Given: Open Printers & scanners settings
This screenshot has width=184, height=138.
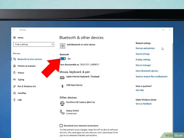Looking at the screenshot, I should pos(26,66).
